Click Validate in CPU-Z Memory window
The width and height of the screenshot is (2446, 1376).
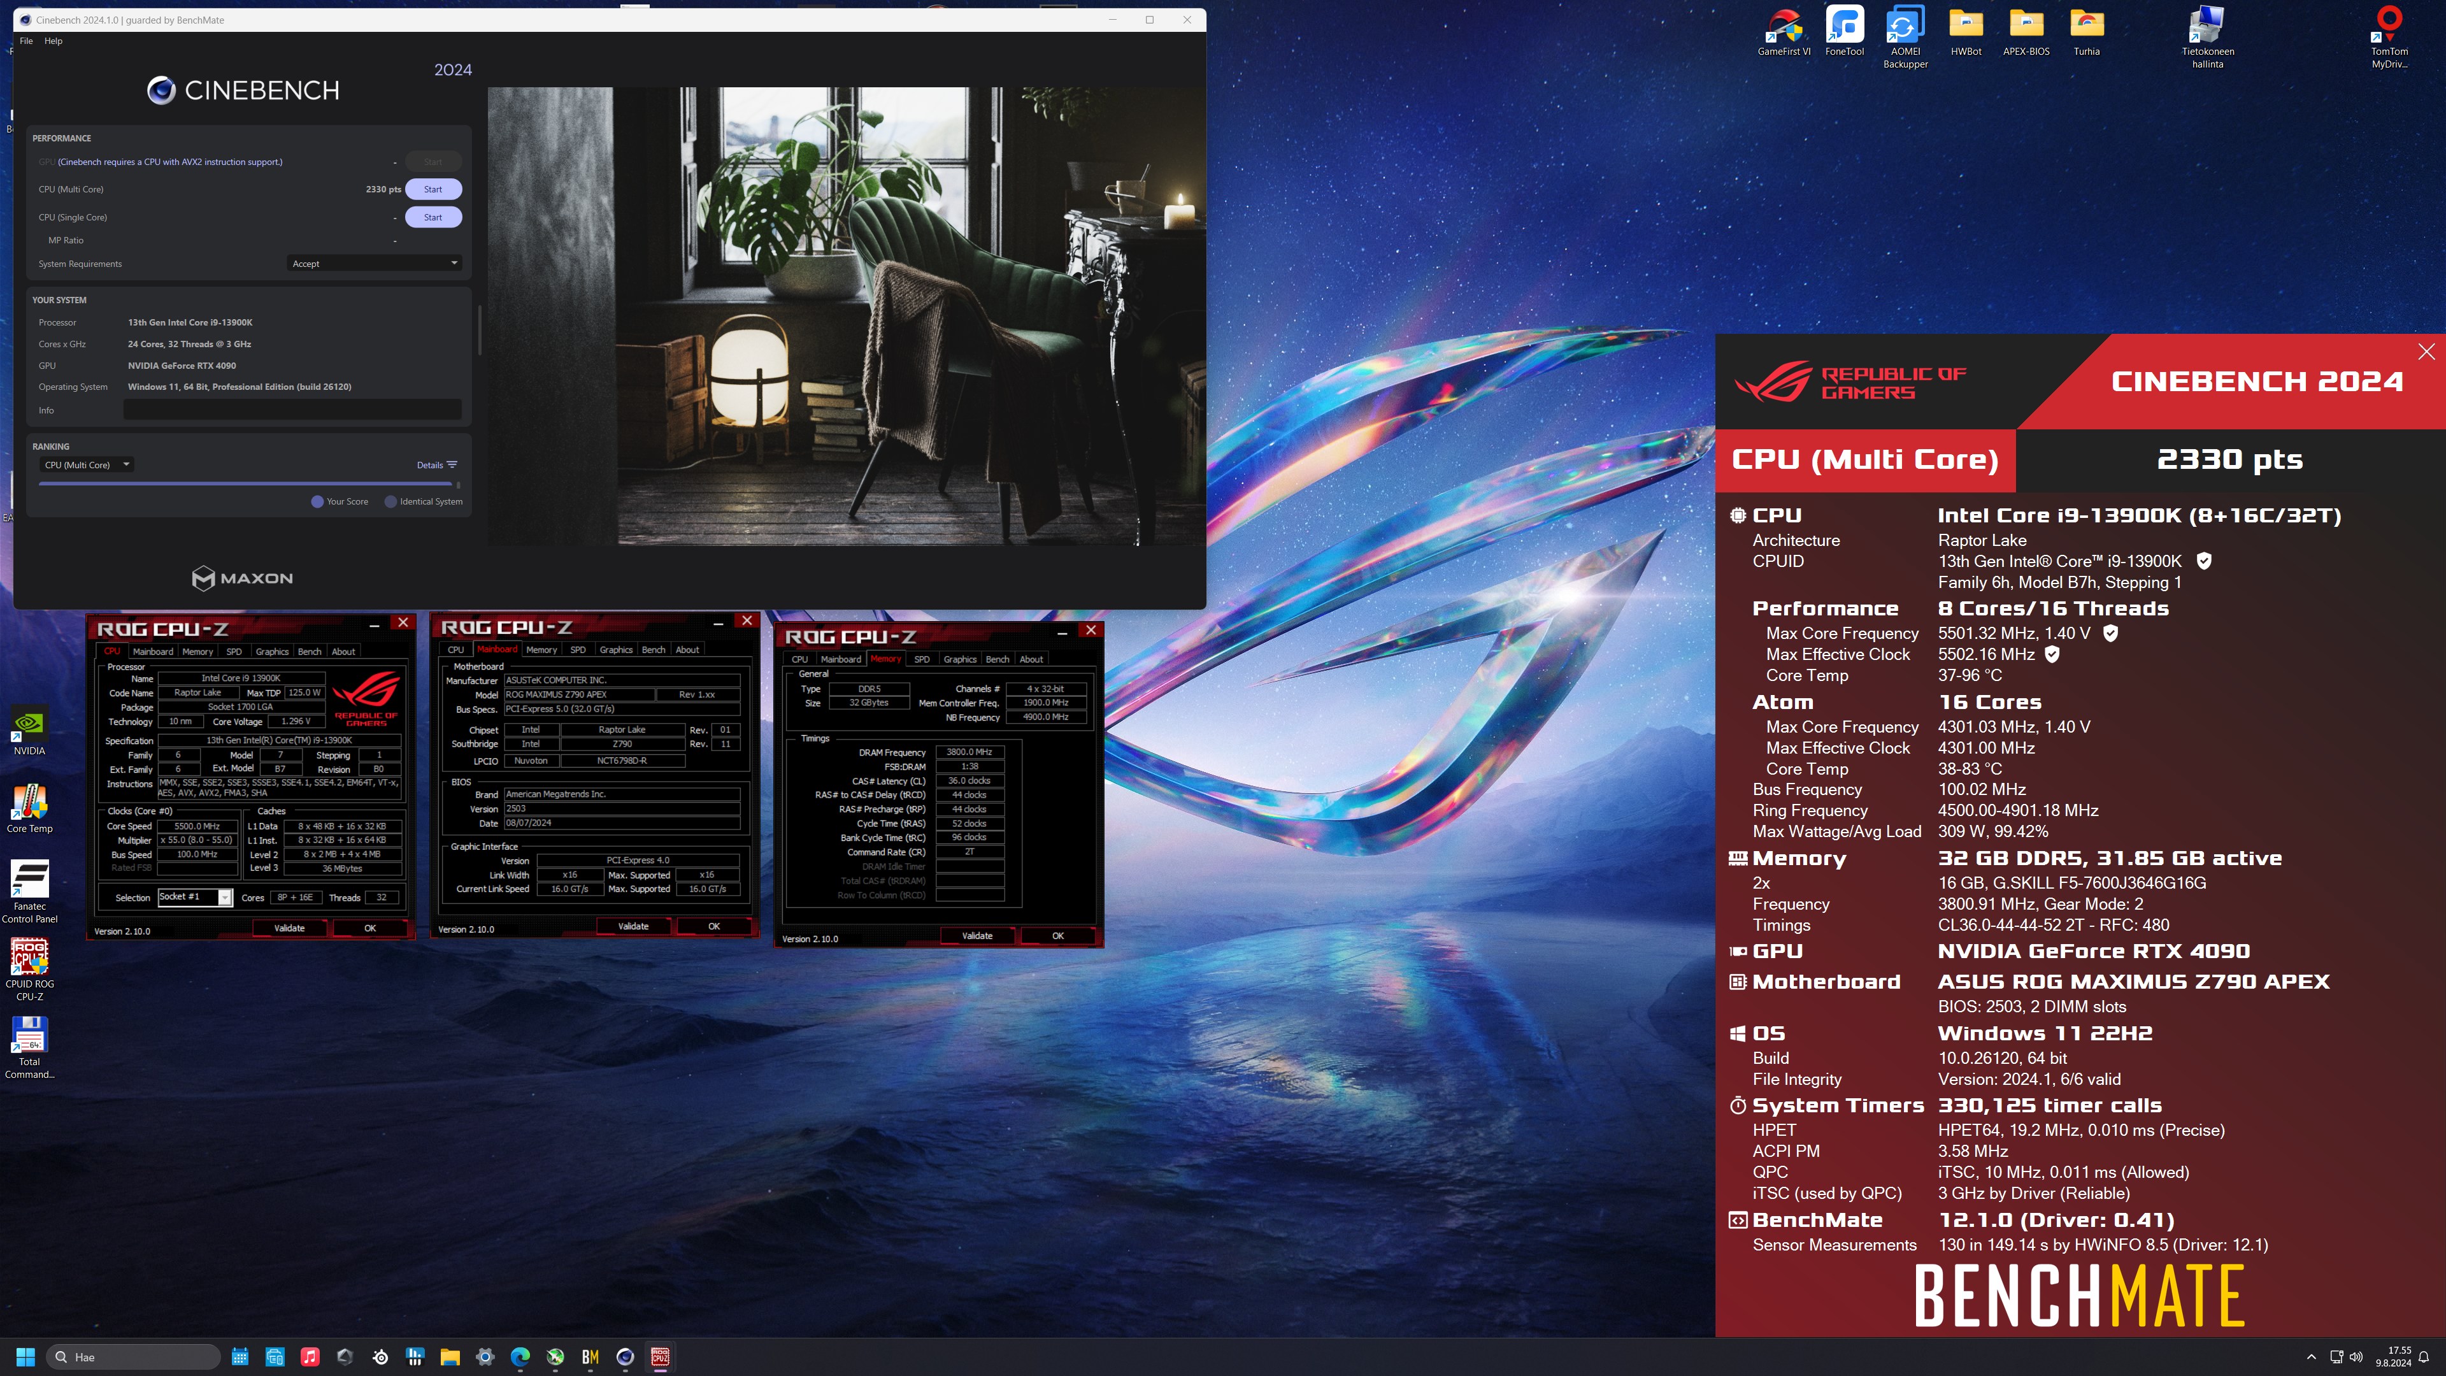click(x=977, y=935)
